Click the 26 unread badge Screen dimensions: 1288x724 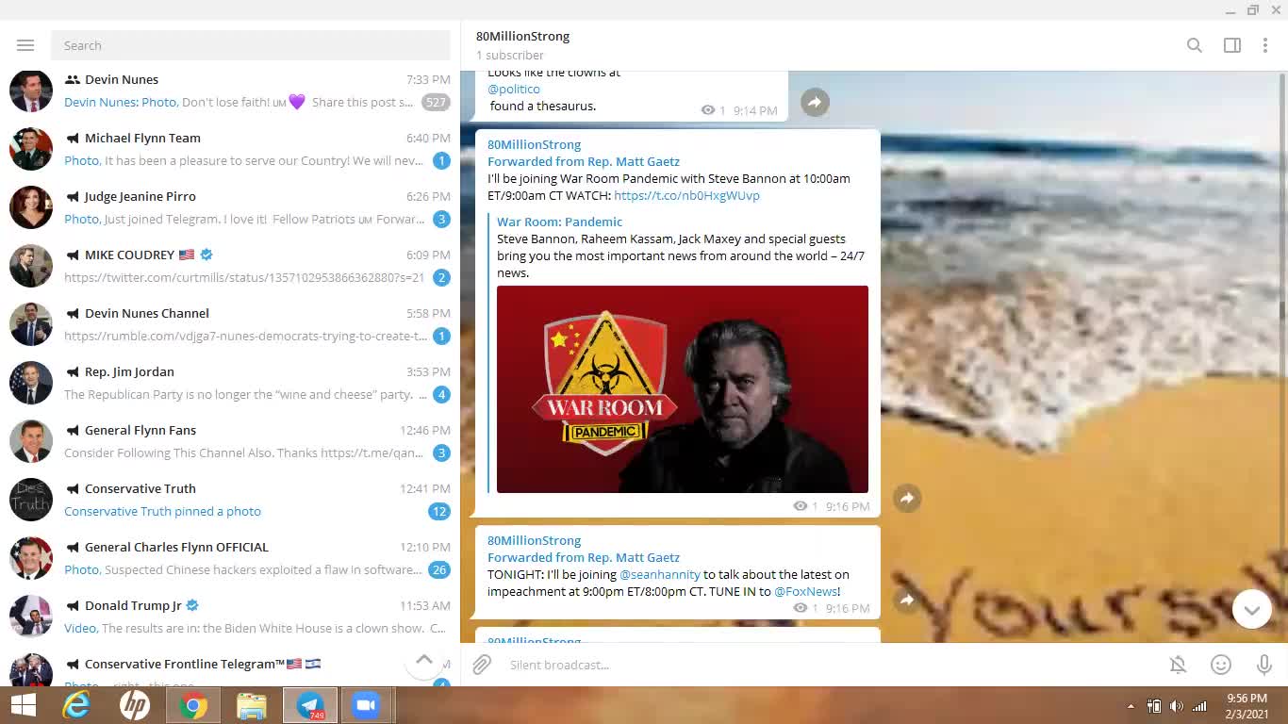(438, 569)
